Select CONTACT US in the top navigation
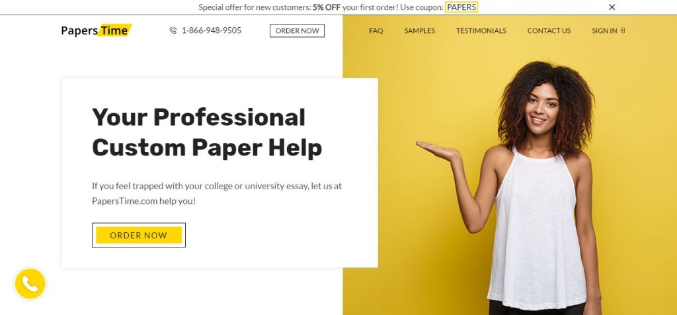The image size is (677, 315). click(549, 30)
